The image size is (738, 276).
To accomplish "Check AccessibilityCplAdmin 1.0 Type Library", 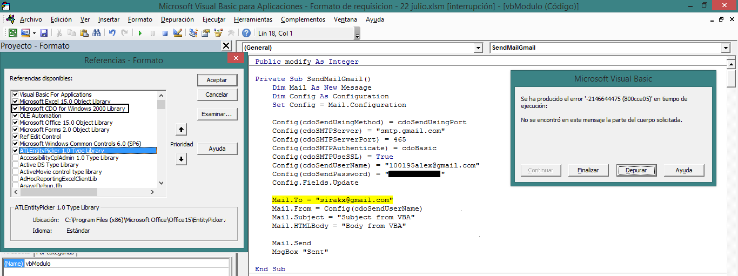I will point(15,158).
